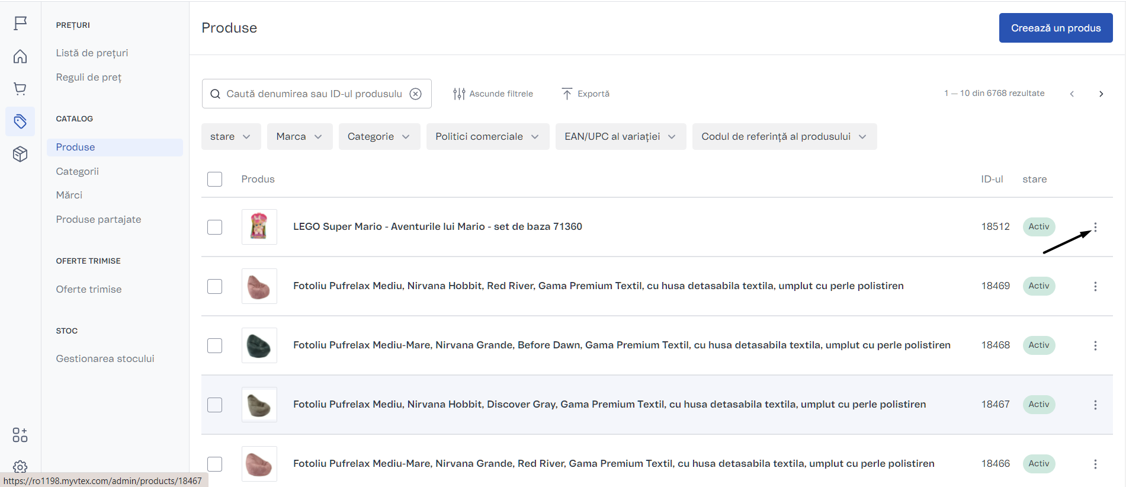Image resolution: width=1126 pixels, height=487 pixels.
Task: Go to next results page arrow
Action: pos(1101,94)
